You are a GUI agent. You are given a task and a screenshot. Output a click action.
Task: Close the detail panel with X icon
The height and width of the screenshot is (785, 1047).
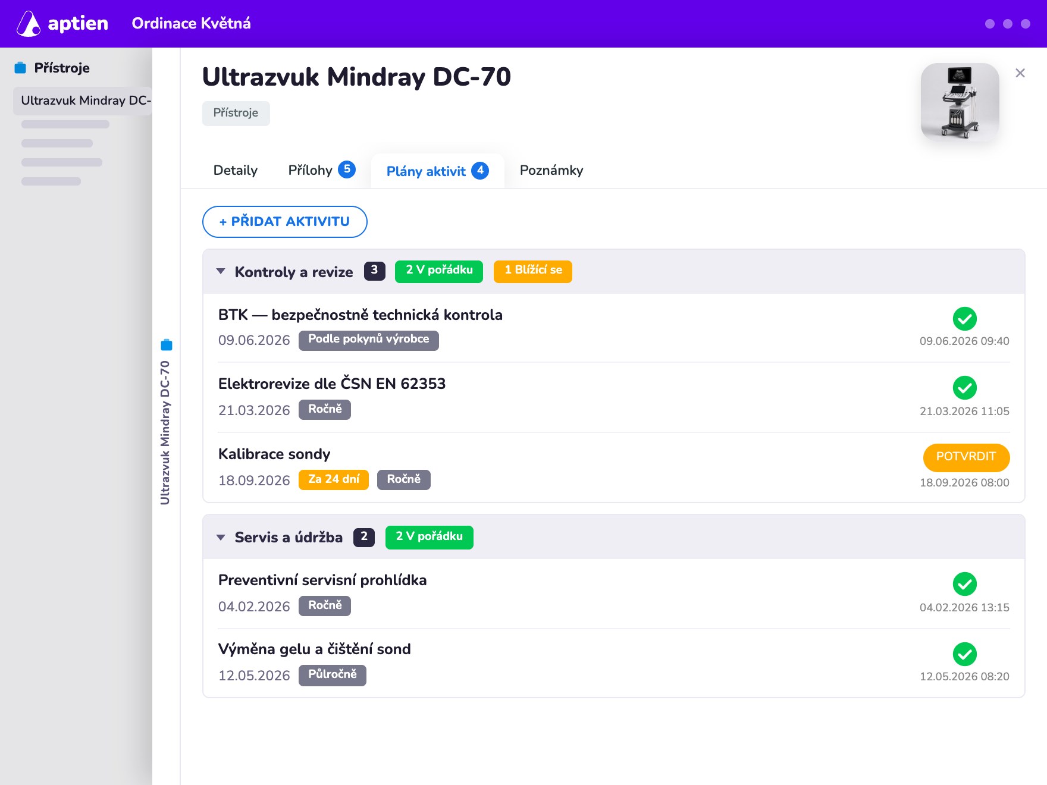pos(1020,73)
